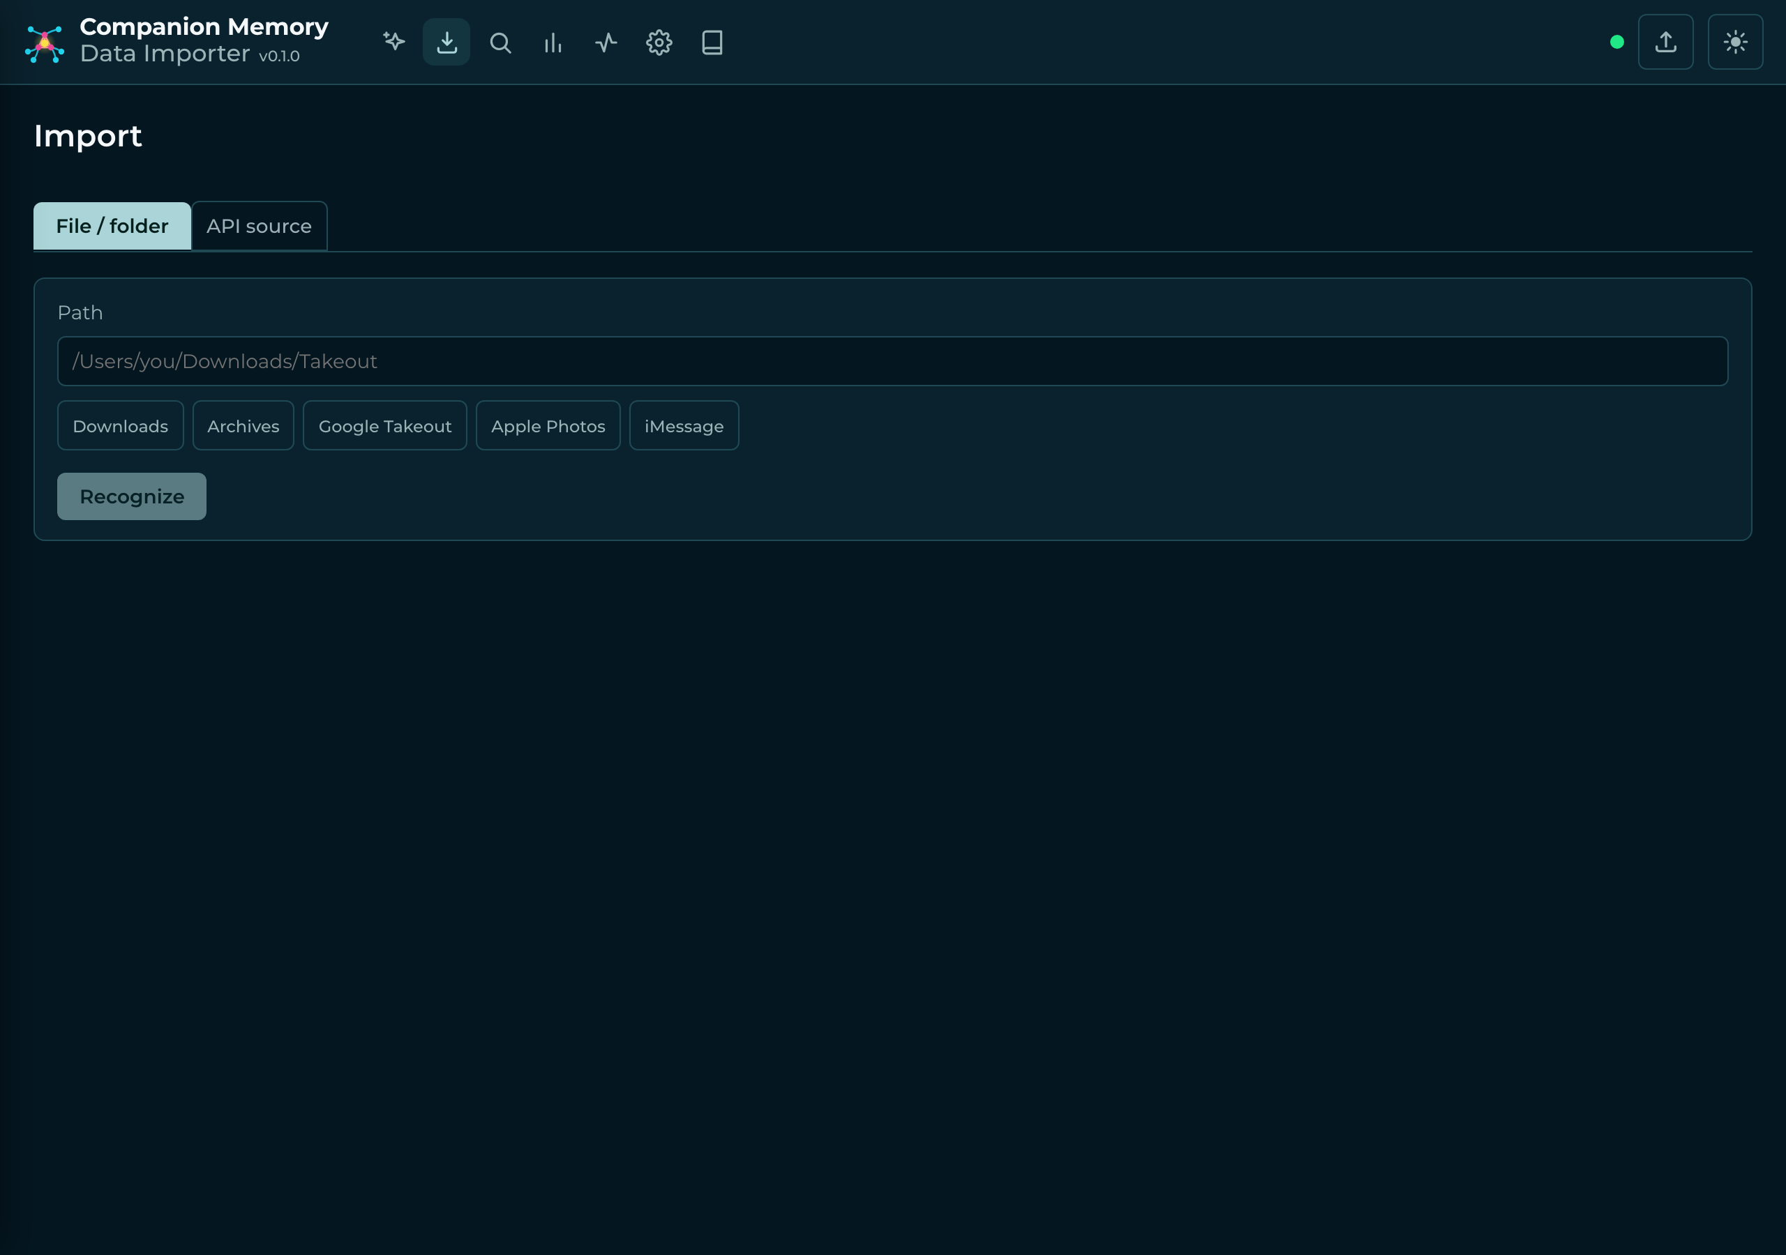Switch to the File / folder tab
1786x1255 pixels.
pyautogui.click(x=112, y=227)
